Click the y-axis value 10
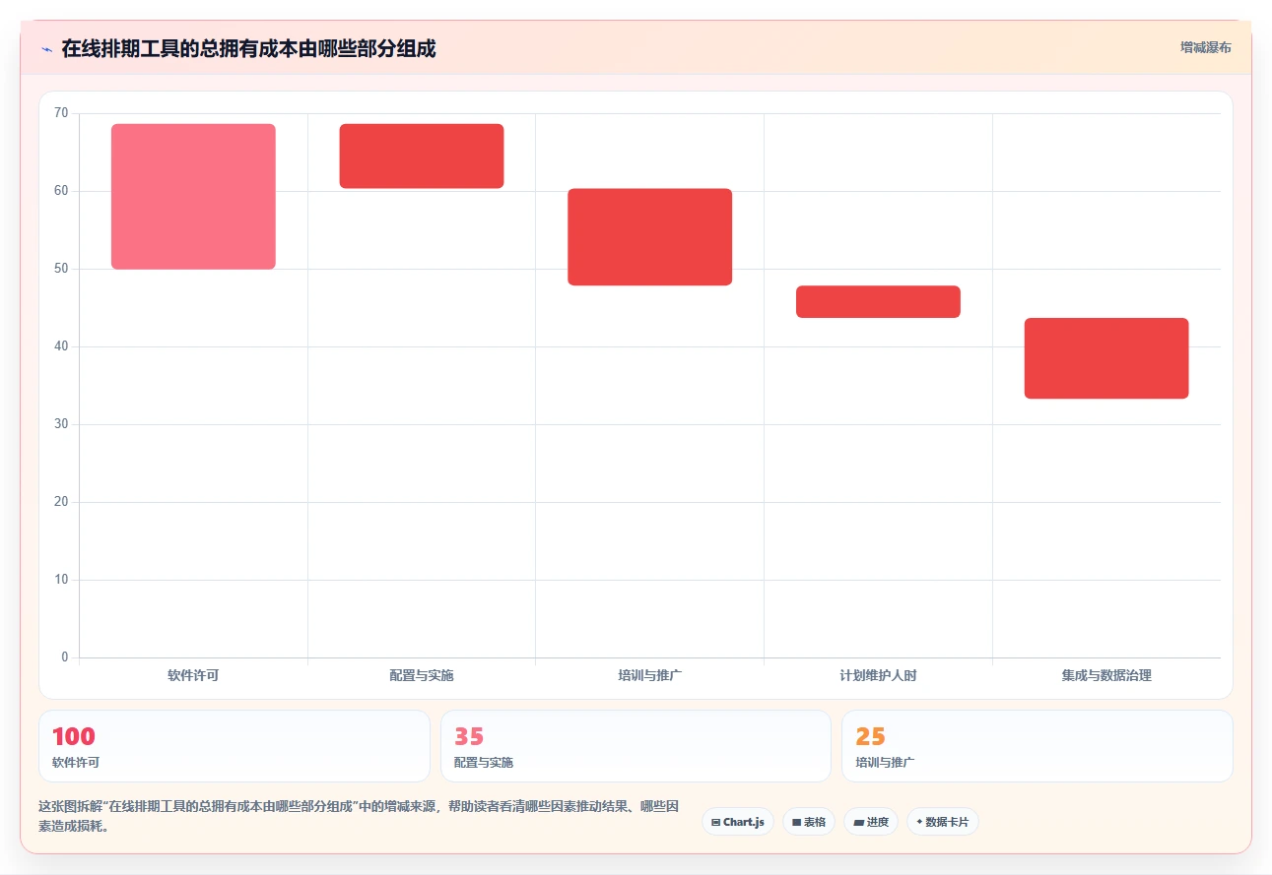Viewport: 1272px width, 875px height. [61, 580]
